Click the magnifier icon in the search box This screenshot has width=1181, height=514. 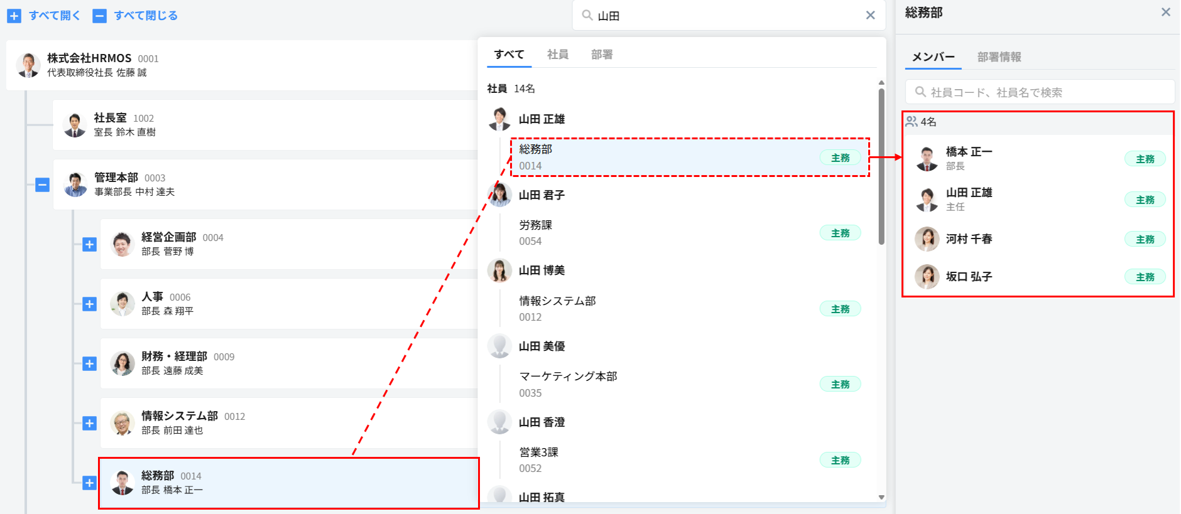587,15
